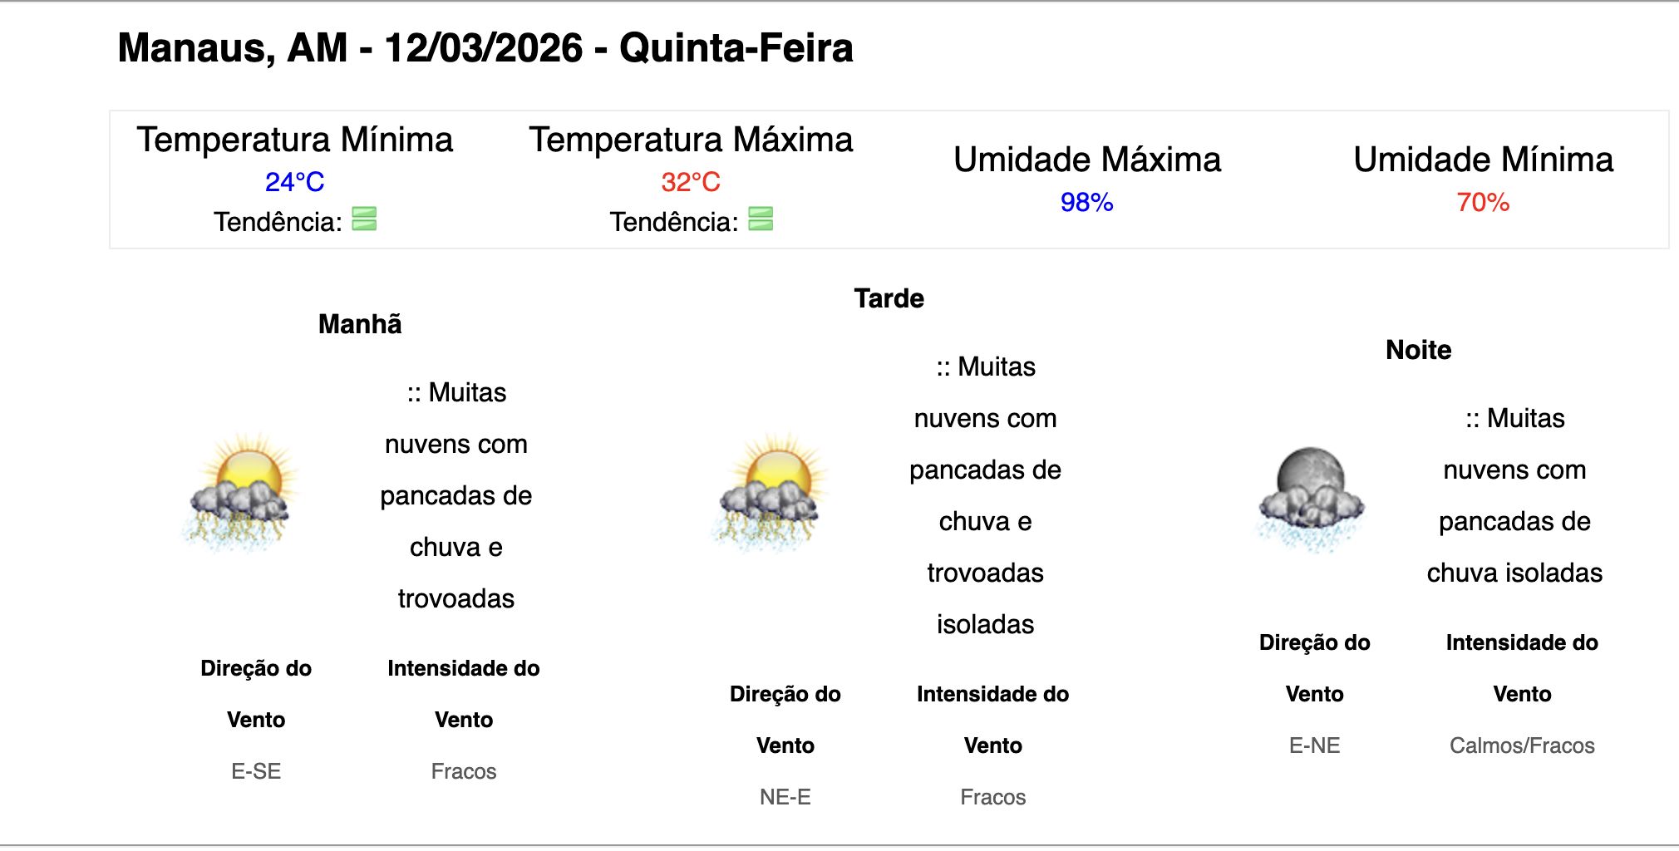Click the Noite moon and rain icon
1679x851 pixels.
tap(1310, 499)
